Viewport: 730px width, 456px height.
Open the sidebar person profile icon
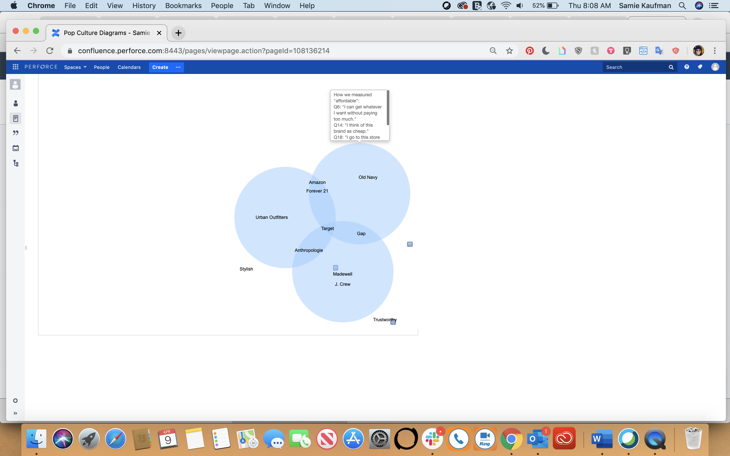click(16, 103)
